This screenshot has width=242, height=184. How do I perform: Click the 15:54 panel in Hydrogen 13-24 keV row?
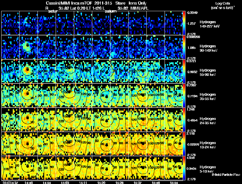(x=174, y=144)
